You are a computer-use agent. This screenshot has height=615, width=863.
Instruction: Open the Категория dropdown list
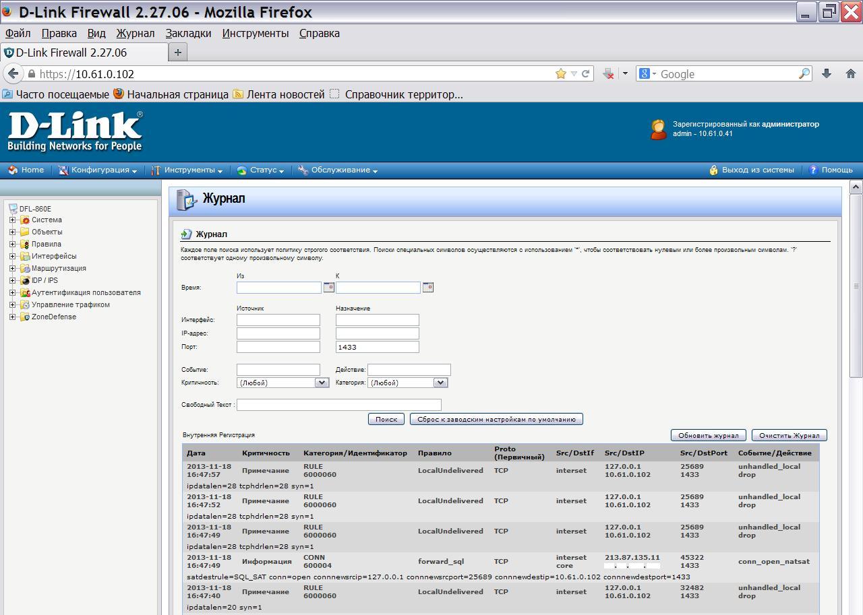point(440,383)
